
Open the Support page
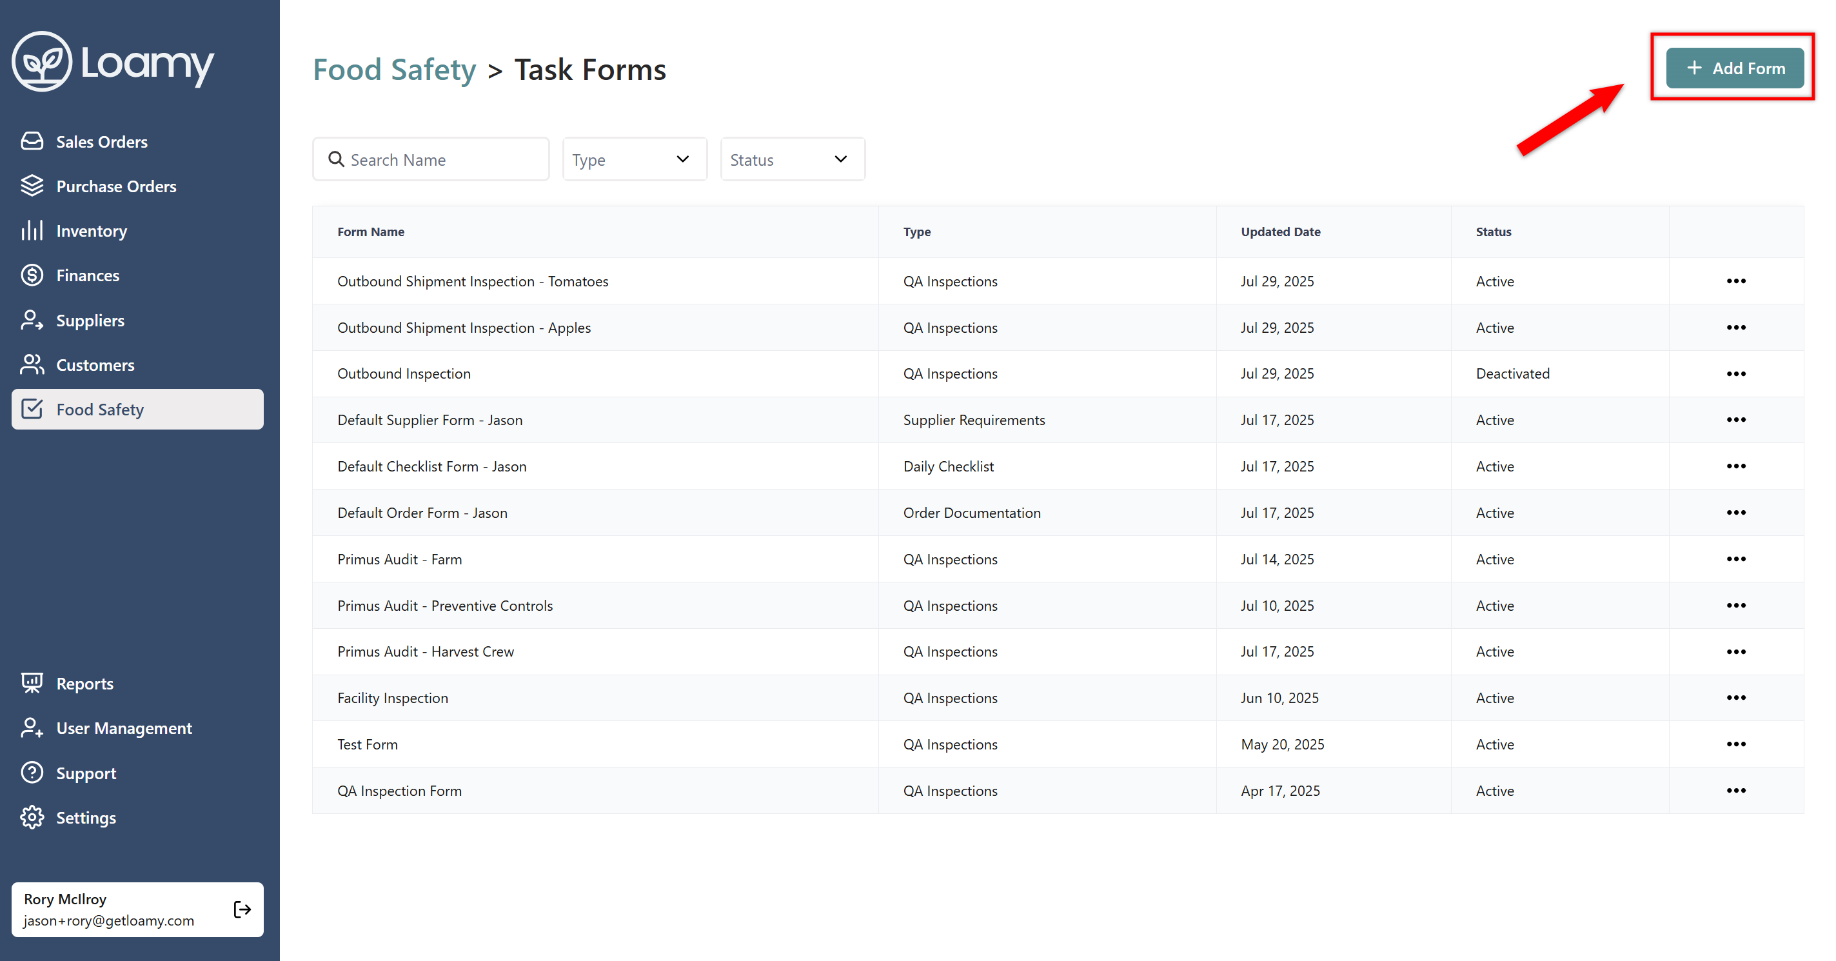click(137, 773)
